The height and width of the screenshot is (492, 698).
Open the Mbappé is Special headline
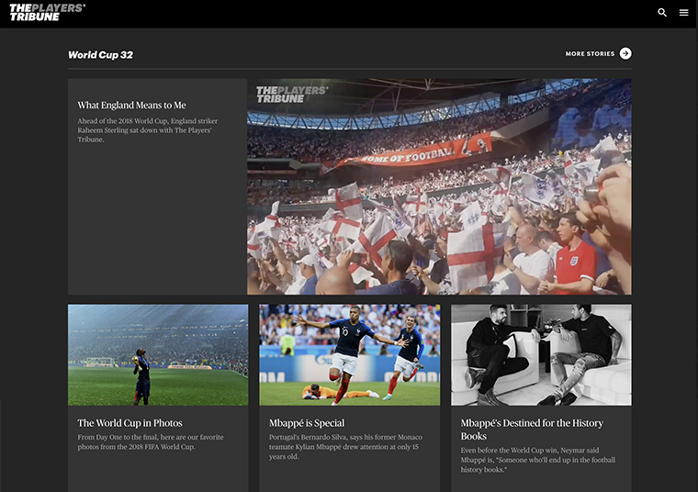click(307, 423)
